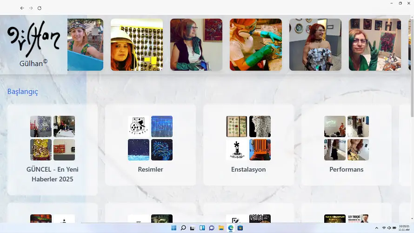This screenshot has height=233, width=414.
Task: Click the browser back arrow
Action: [x=22, y=8]
